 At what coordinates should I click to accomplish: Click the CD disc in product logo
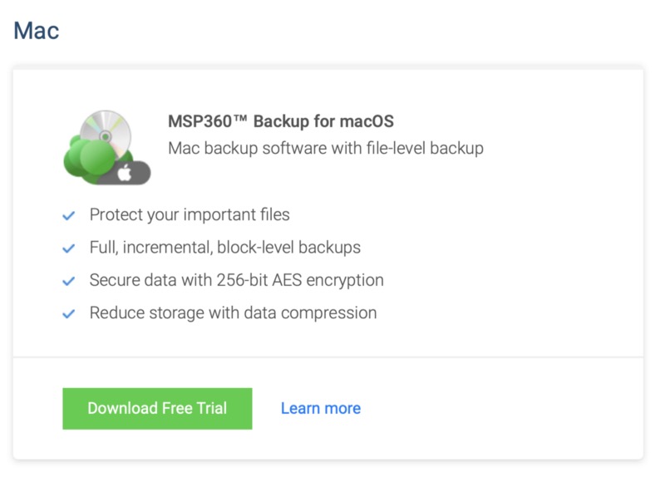106,132
